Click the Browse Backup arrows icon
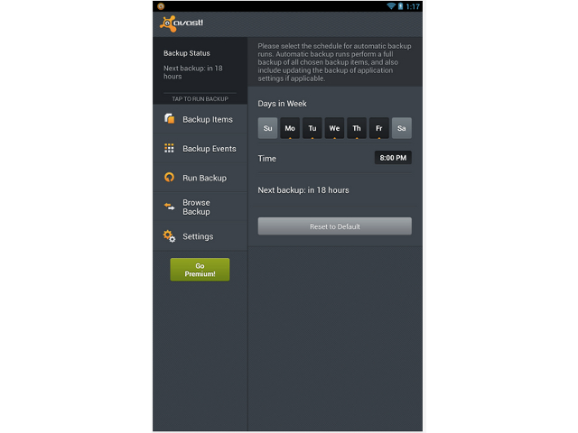Screen dimensions: 578x433 (169, 207)
